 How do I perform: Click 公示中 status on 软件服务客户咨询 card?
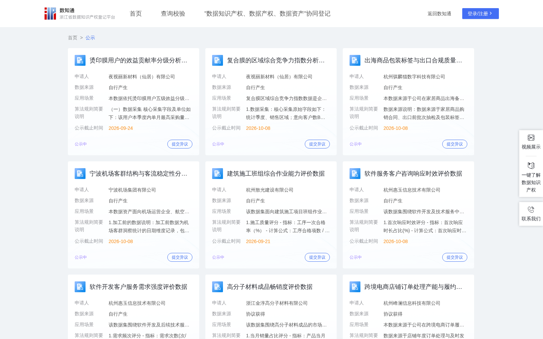tap(356, 257)
